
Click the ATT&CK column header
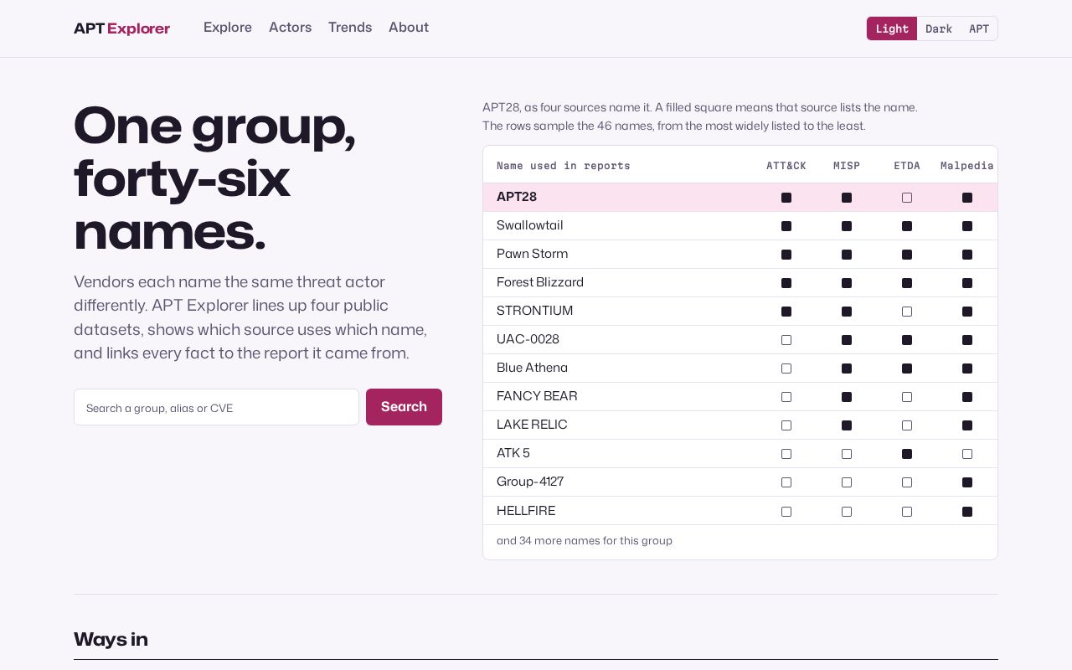click(786, 166)
